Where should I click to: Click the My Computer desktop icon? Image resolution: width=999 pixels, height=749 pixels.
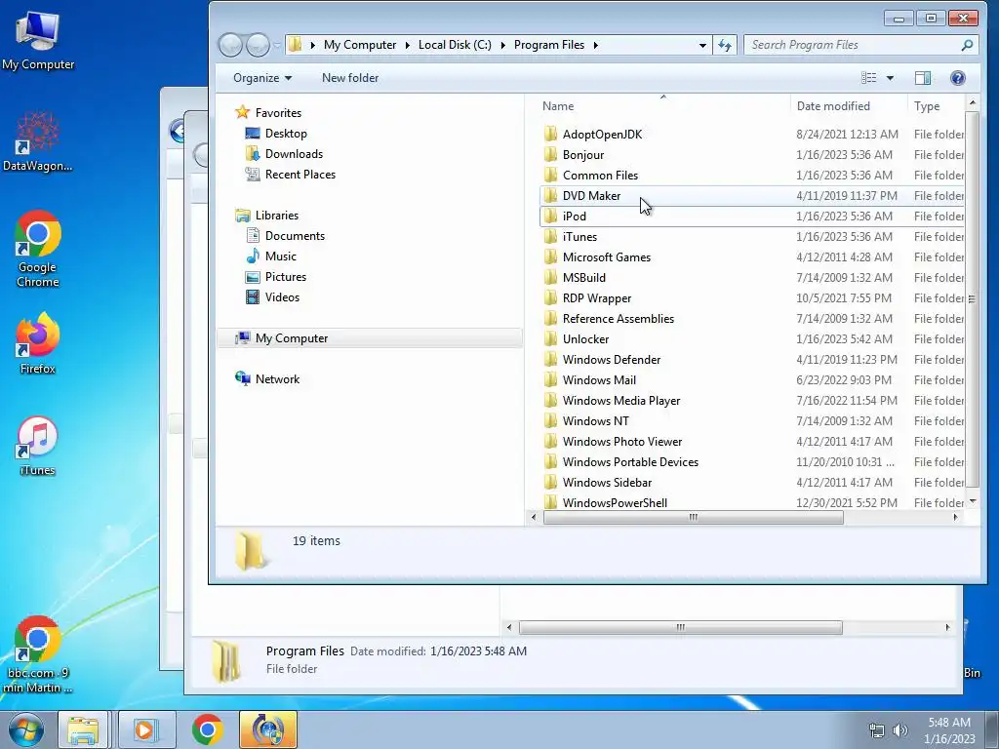38,40
